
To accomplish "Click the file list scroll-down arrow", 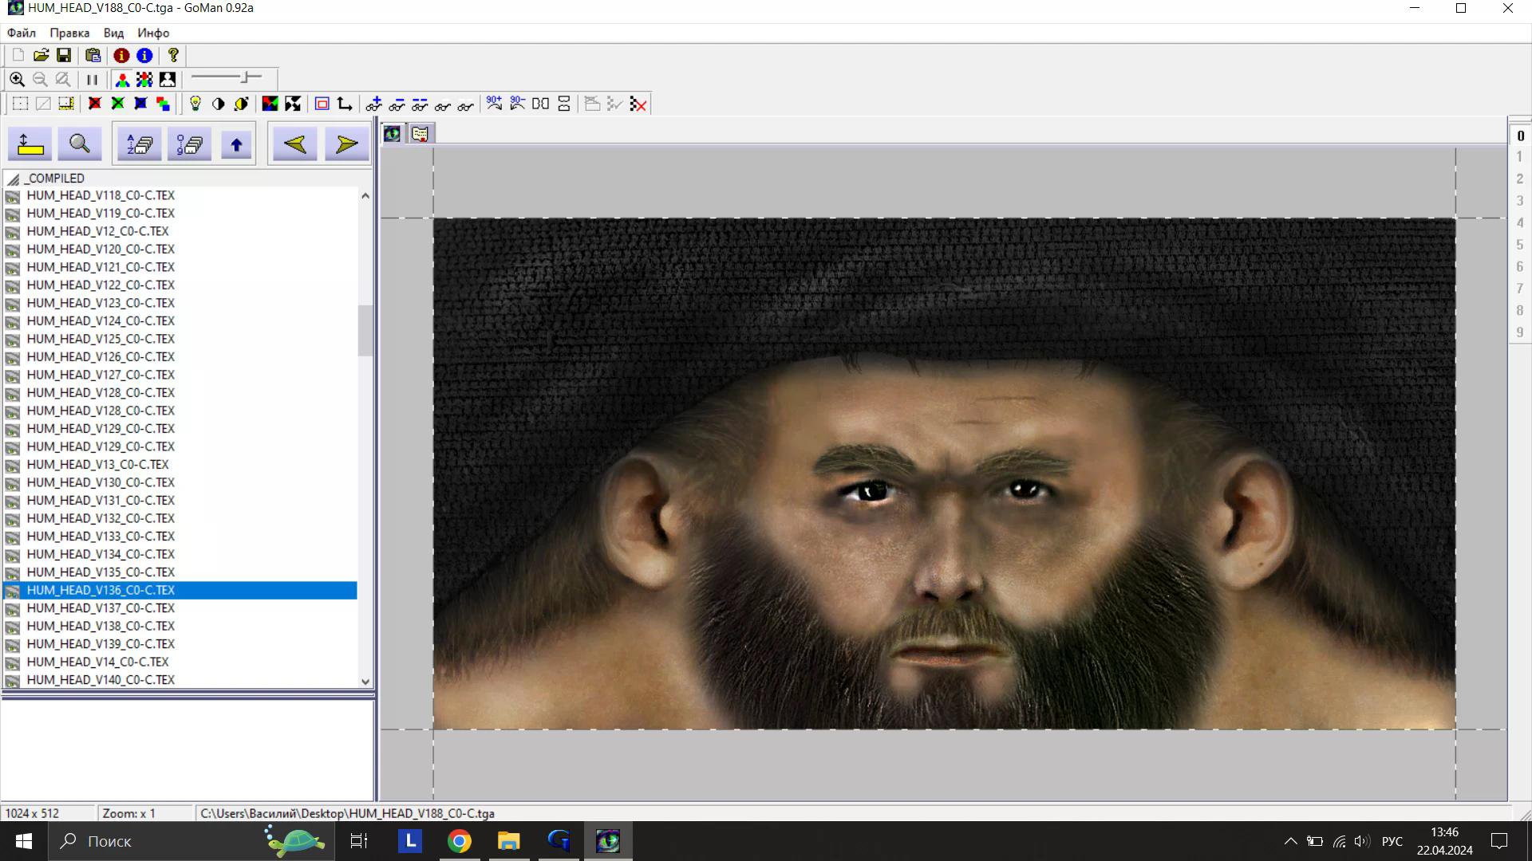I will (x=365, y=682).
